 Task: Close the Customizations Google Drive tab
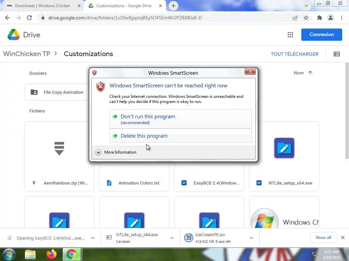tap(161, 6)
